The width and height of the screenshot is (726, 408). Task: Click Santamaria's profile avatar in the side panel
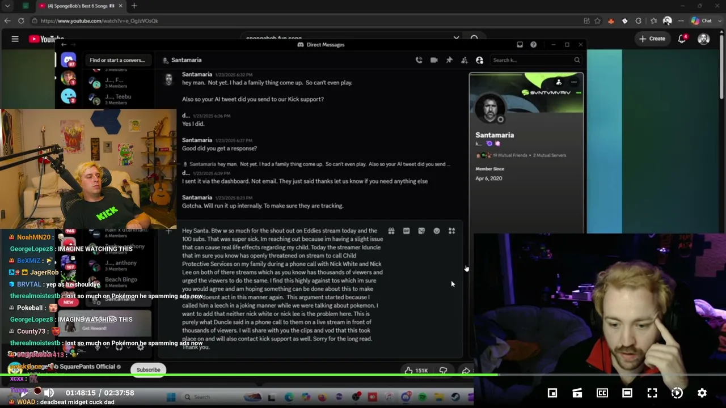coord(490,109)
